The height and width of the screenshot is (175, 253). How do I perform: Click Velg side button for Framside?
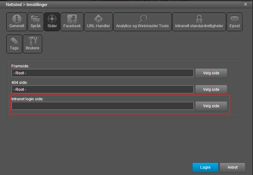tap(211, 73)
